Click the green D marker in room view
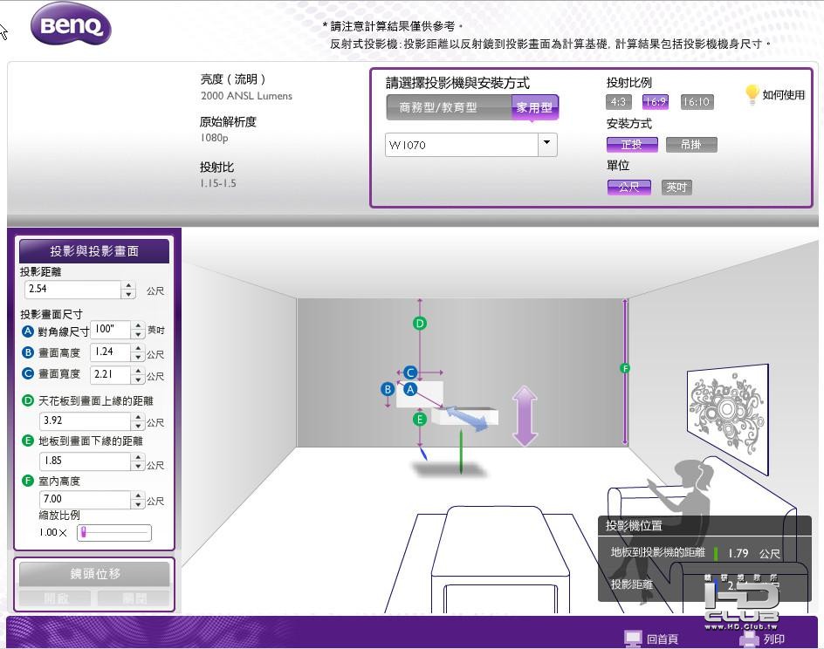 (x=419, y=324)
